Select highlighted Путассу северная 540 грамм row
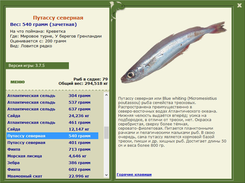 tap(52, 136)
